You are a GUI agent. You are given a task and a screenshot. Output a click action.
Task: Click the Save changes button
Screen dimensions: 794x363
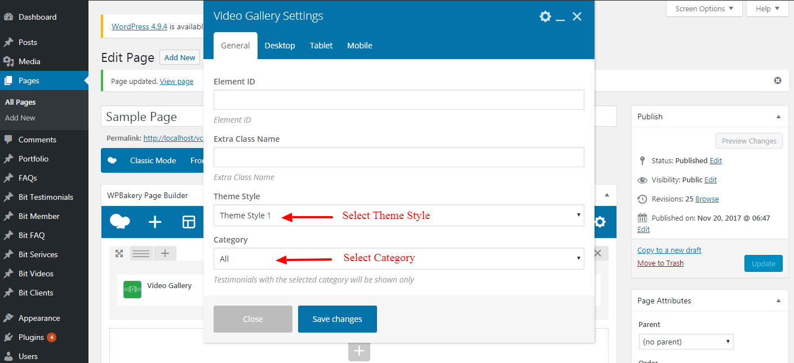[337, 319]
